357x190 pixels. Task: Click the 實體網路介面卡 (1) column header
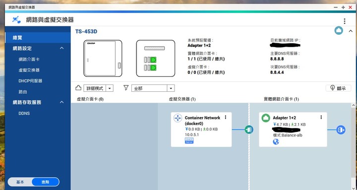pos(281,99)
